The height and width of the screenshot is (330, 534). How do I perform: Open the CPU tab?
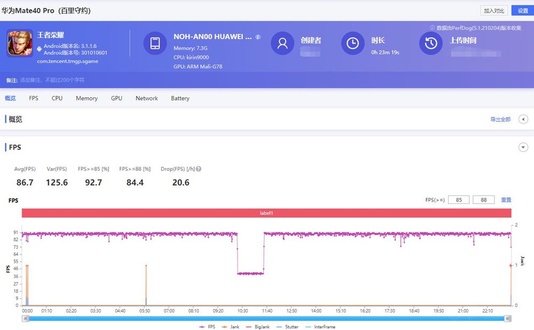(x=57, y=98)
